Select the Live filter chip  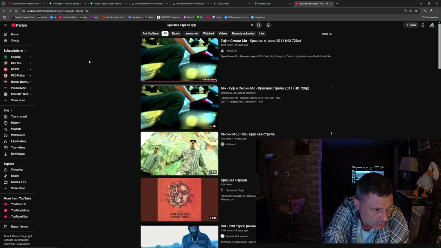click(x=262, y=33)
